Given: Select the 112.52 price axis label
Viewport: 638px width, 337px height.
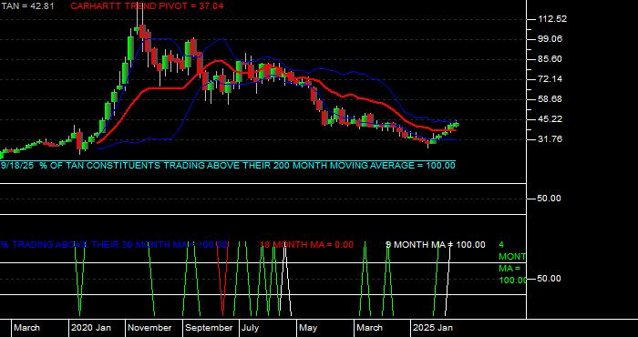Looking at the screenshot, I should click(552, 19).
